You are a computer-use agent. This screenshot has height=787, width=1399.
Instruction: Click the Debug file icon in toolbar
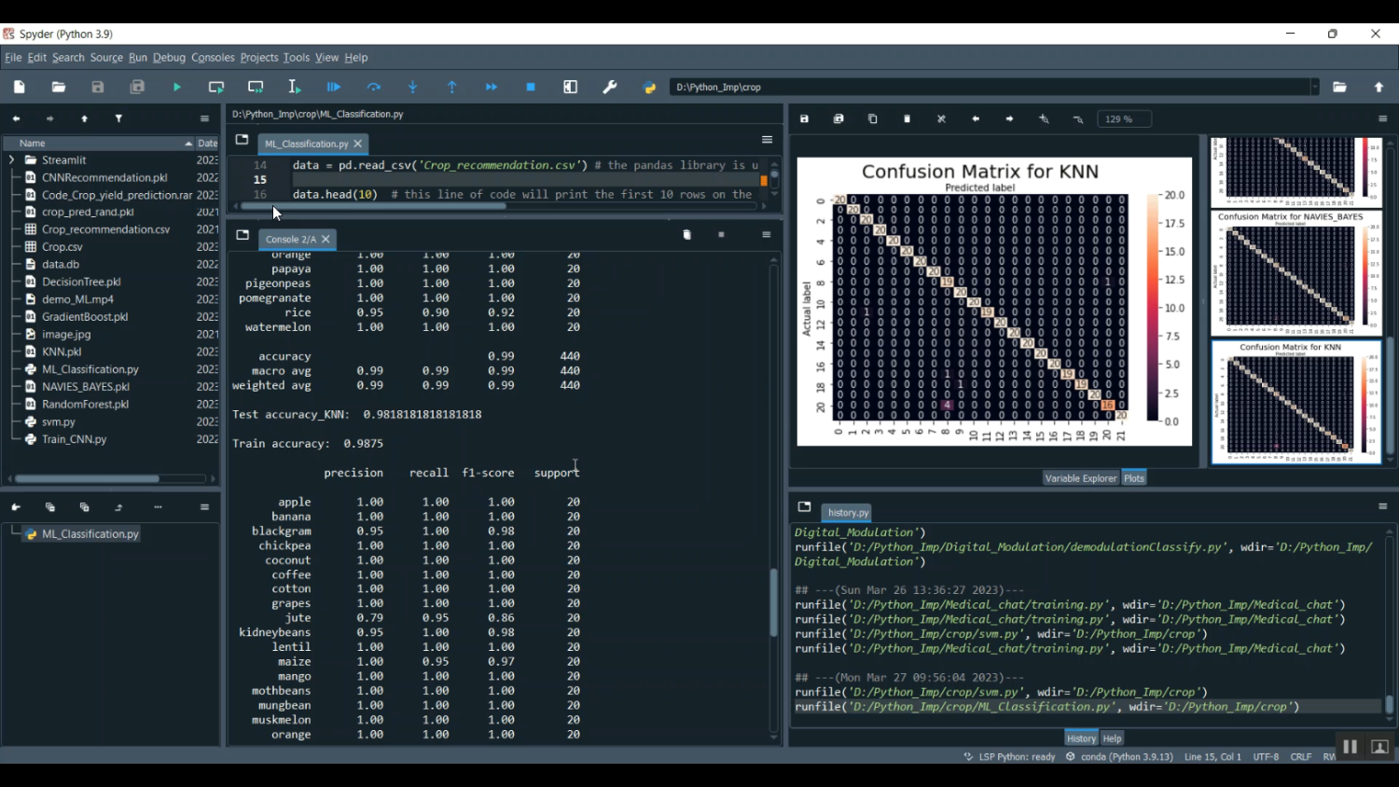[x=334, y=87]
